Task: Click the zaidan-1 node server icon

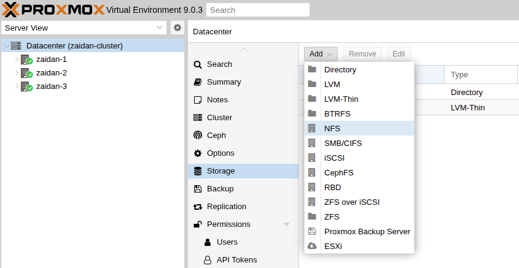Action: (26, 59)
